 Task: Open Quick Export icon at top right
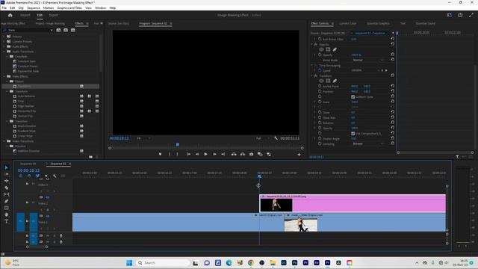460,15
